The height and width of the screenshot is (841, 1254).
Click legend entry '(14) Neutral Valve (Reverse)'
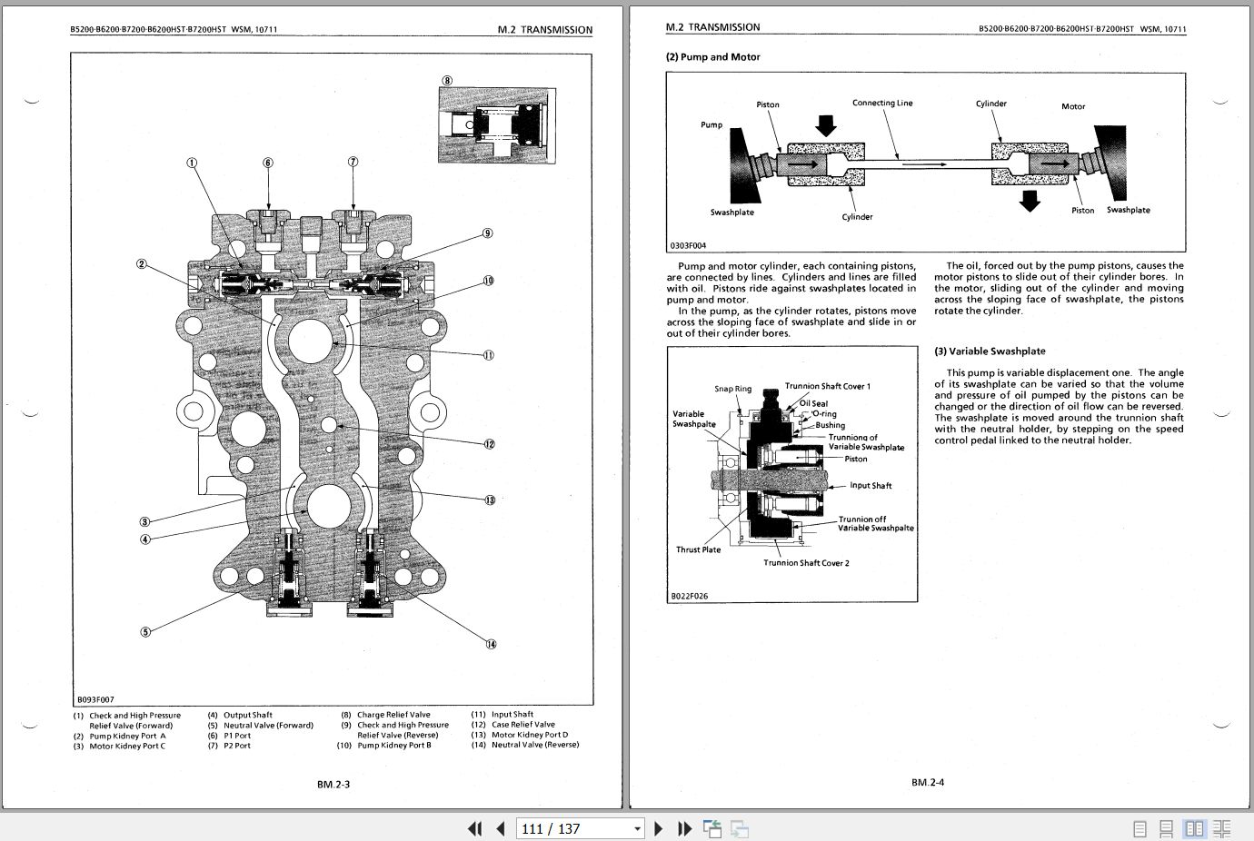tap(524, 745)
